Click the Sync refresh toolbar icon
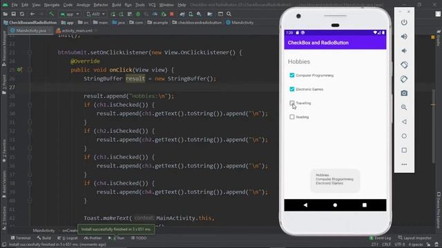Screen dimensions: 442x248 tap(22, 14)
